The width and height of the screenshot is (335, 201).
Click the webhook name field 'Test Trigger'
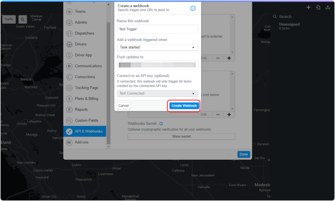click(157, 29)
